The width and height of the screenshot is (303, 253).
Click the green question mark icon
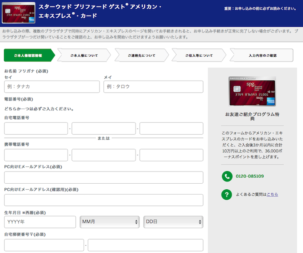(x=227, y=195)
